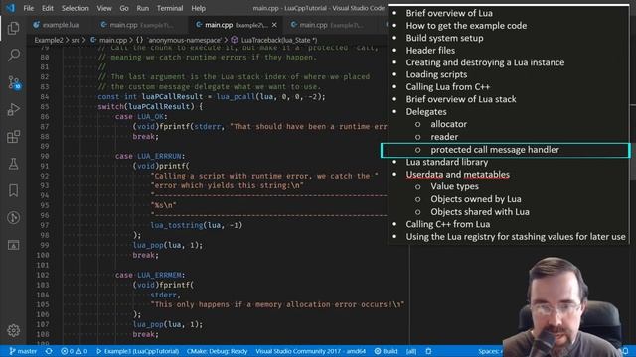Open the Bookmarks view in the activity bar
This screenshot has height=357, width=636.
click(x=13, y=190)
